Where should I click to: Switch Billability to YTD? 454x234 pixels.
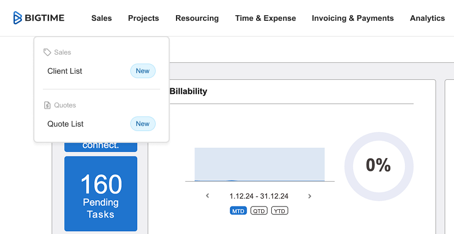pos(279,211)
